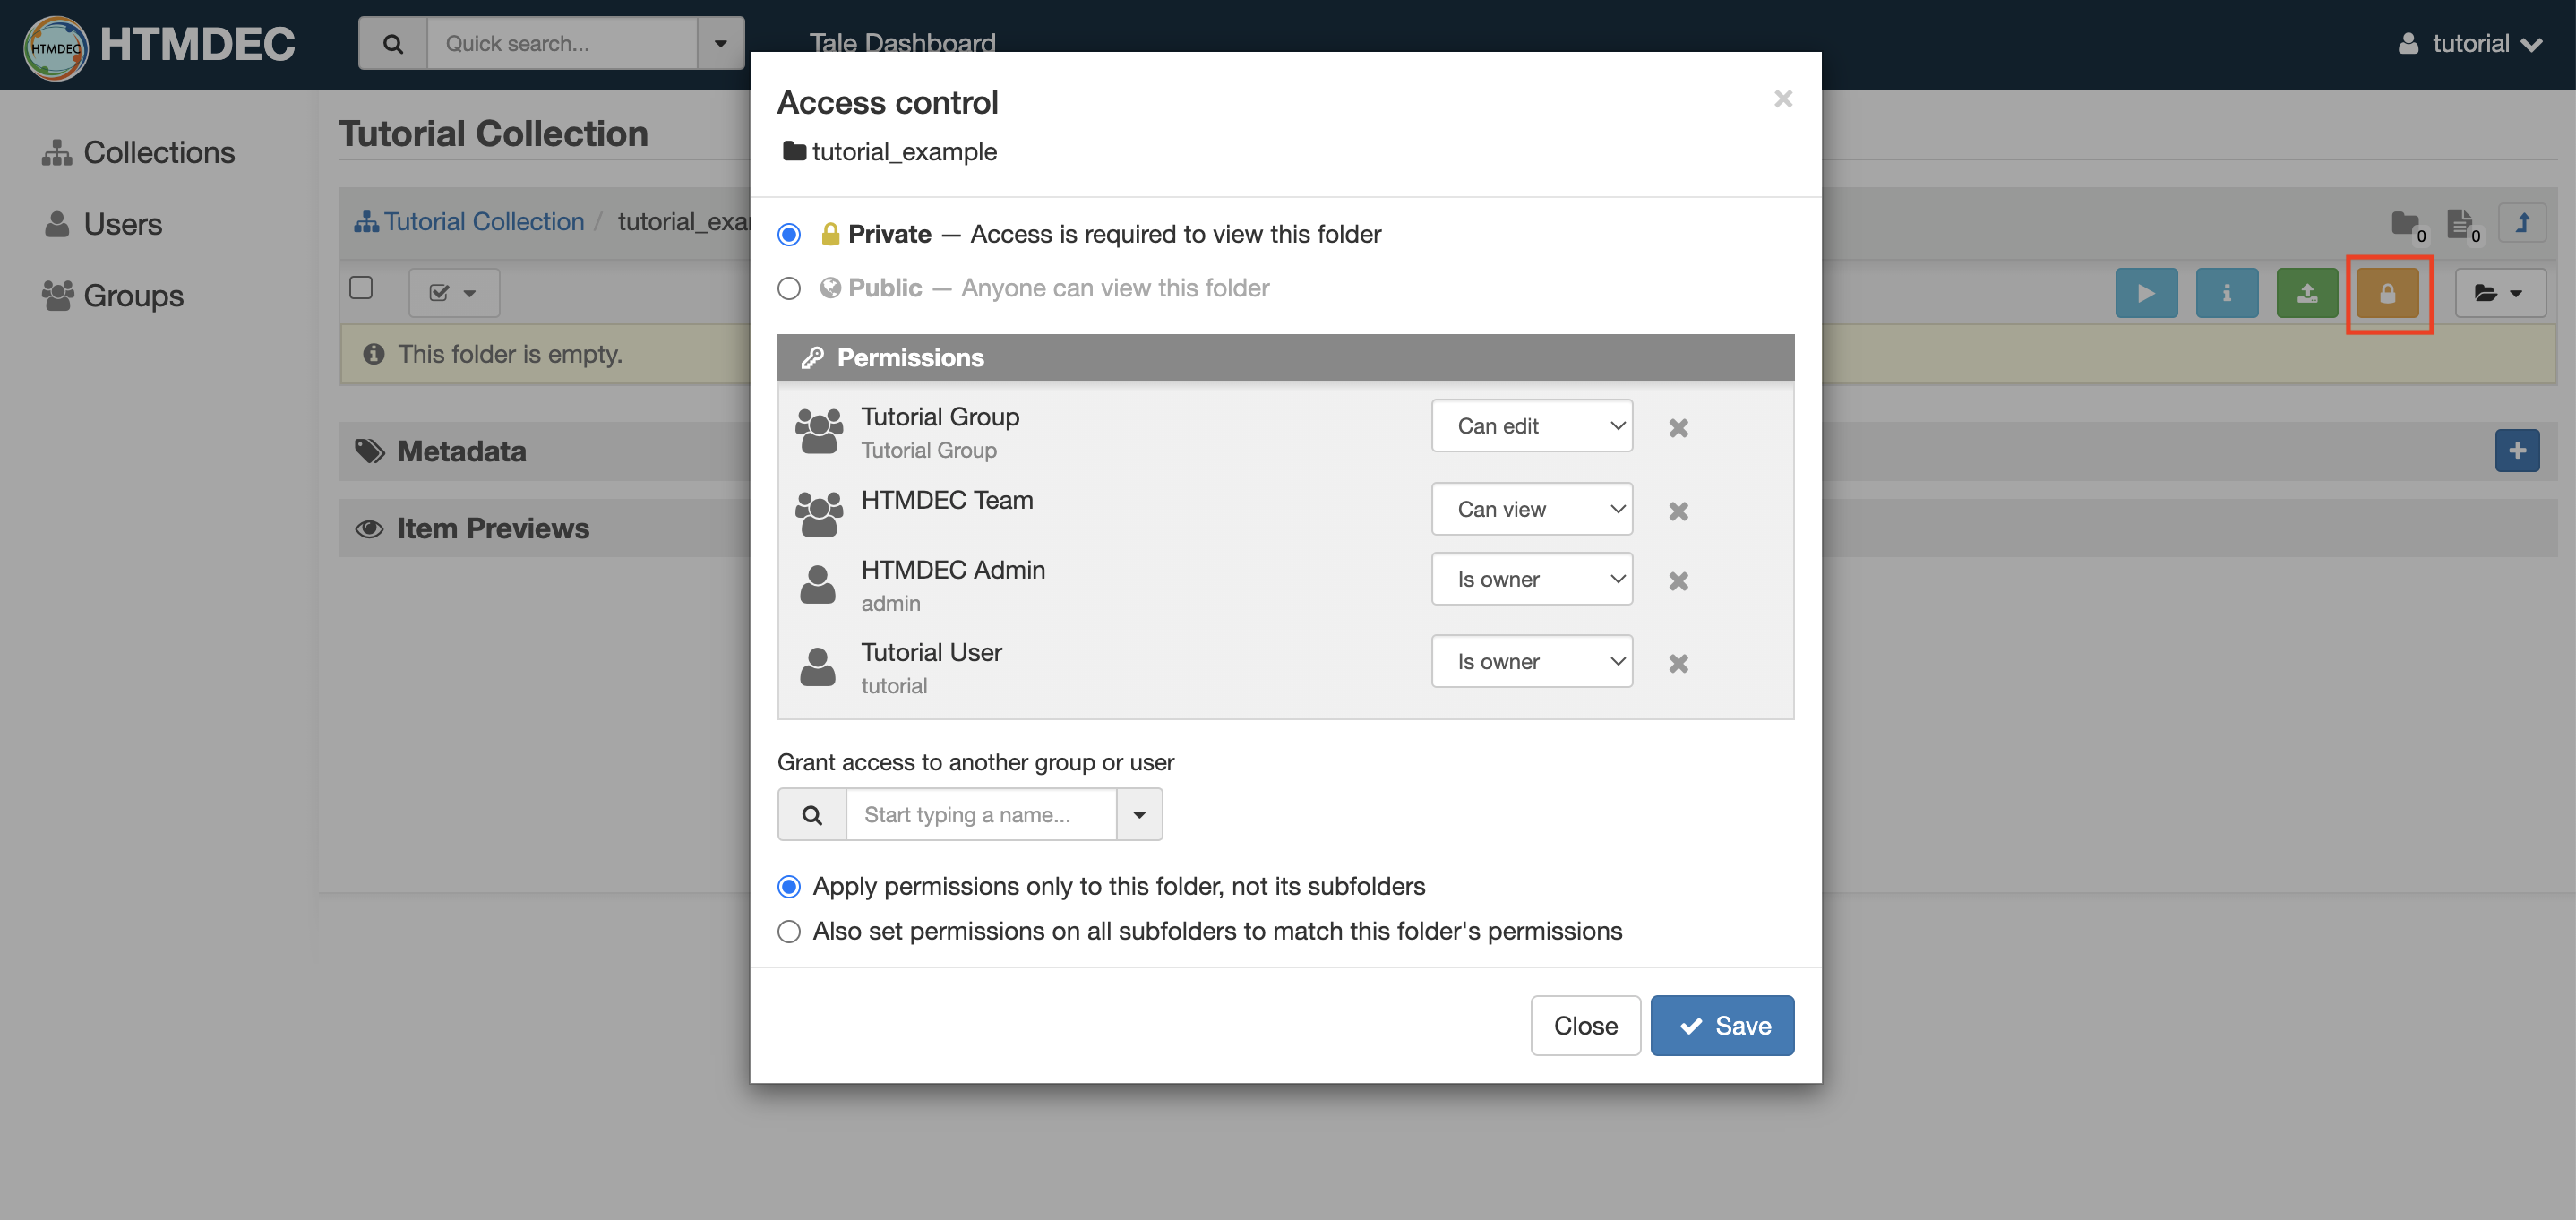Click the green upload icon
2576x1220 pixels.
coord(2306,293)
